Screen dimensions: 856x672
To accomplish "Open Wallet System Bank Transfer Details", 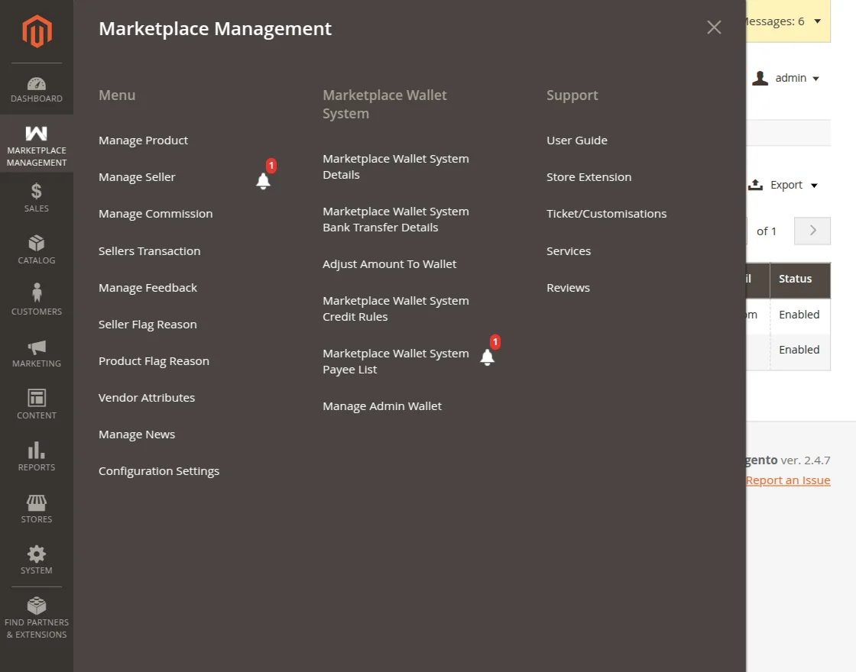I will tap(396, 219).
